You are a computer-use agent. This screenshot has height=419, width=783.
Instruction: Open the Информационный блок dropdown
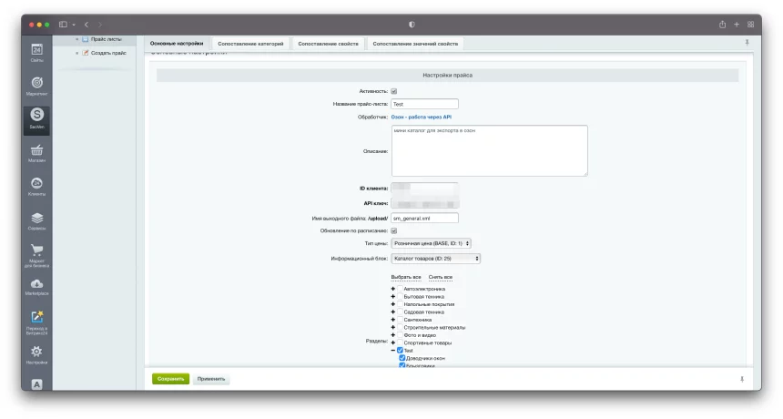click(x=435, y=258)
